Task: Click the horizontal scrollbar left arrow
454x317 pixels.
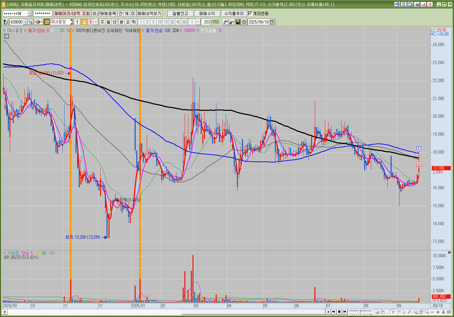Action: pyautogui.click(x=5, y=312)
